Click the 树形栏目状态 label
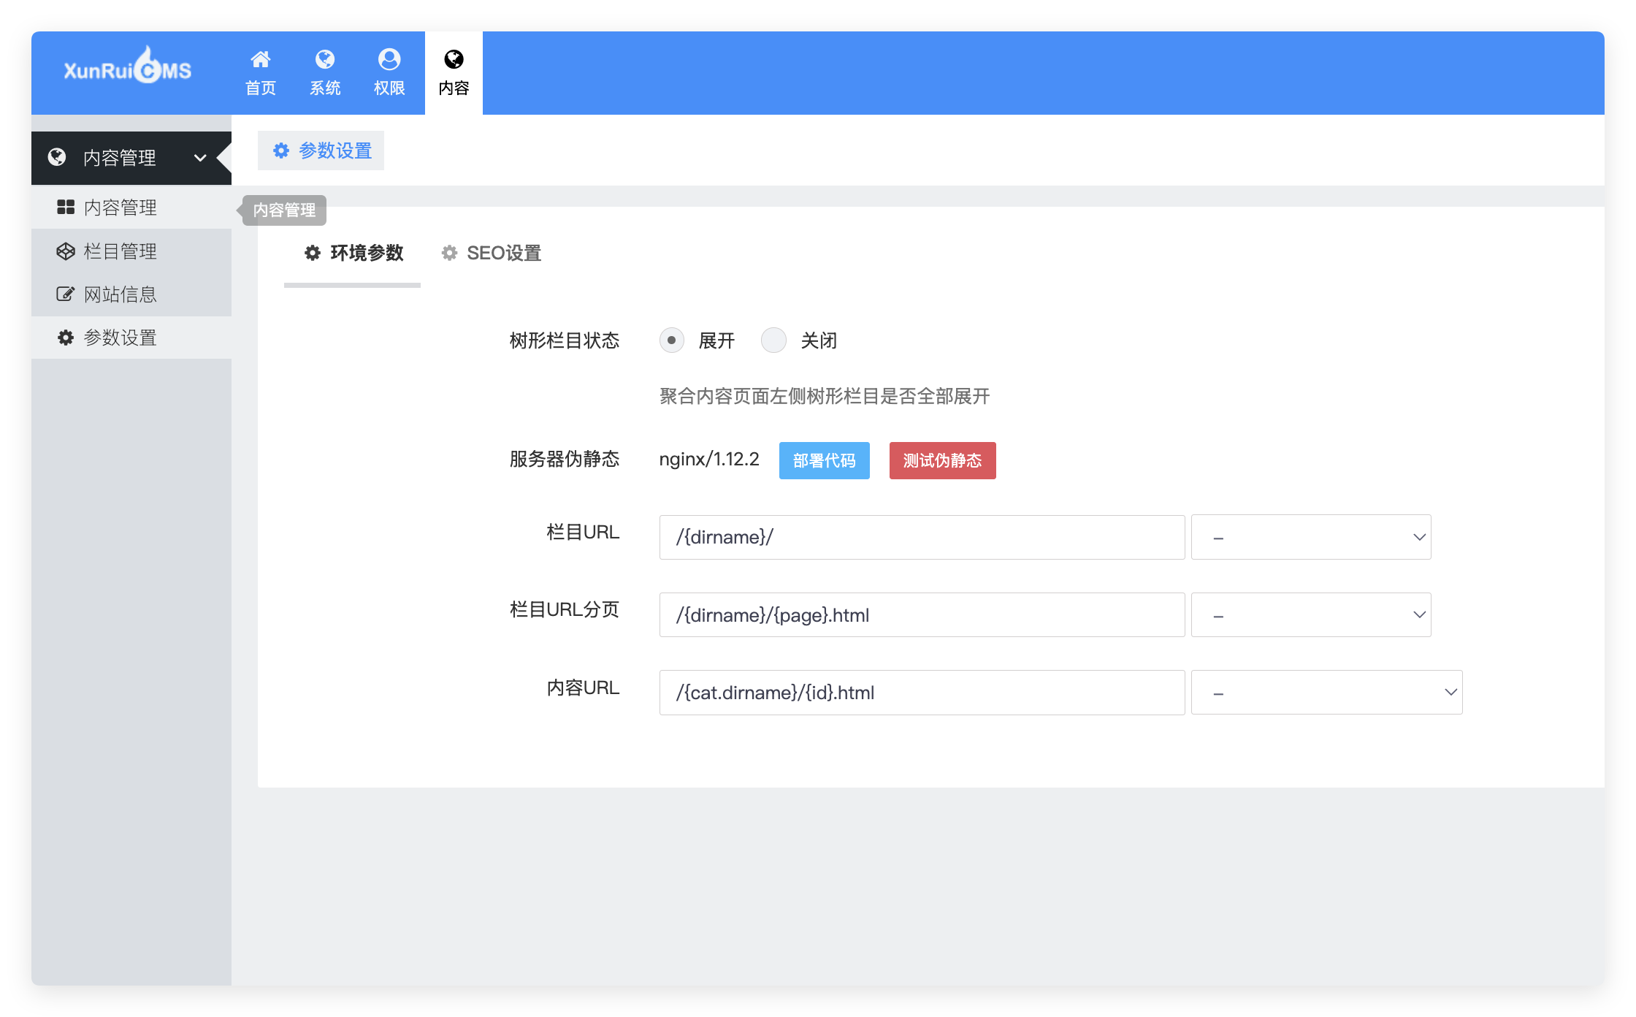Viewport: 1636px width, 1017px height. (565, 340)
